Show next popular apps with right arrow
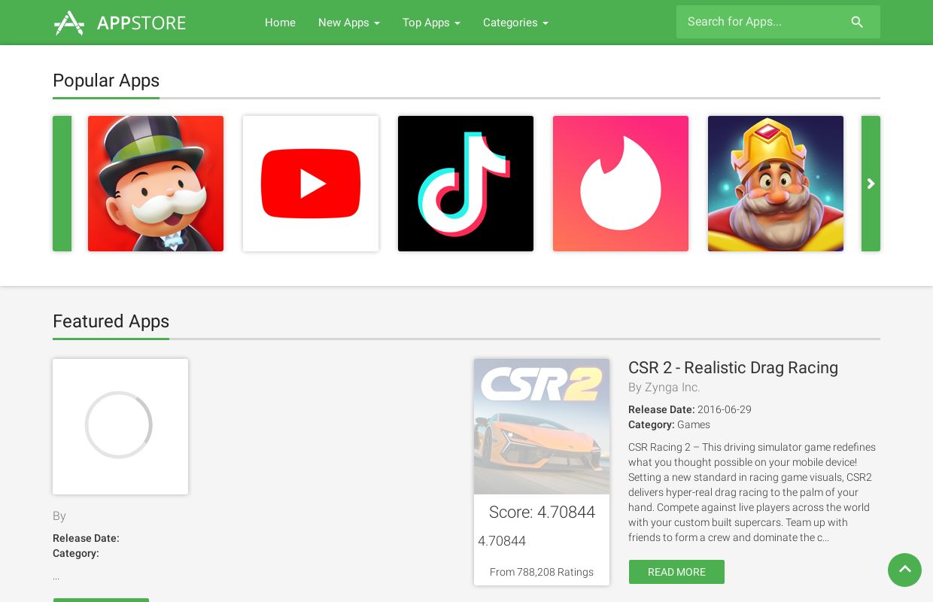 pos(871,184)
